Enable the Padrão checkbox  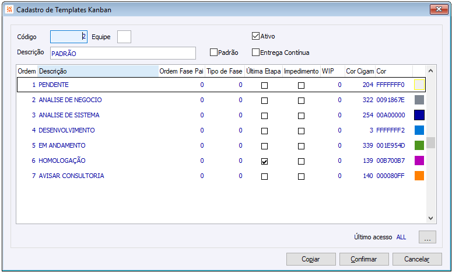point(213,53)
